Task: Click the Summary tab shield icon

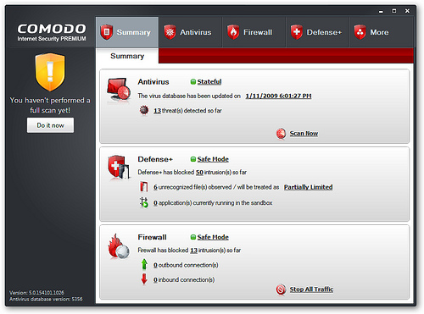Action: [x=107, y=32]
